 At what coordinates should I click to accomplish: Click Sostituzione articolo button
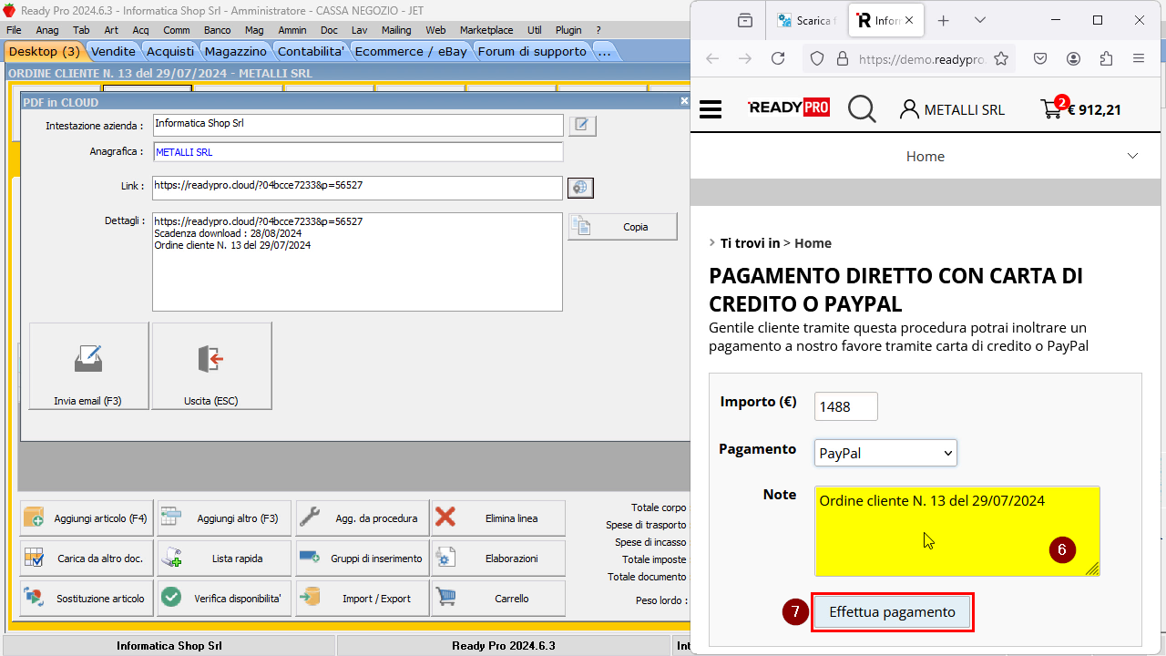(87, 599)
